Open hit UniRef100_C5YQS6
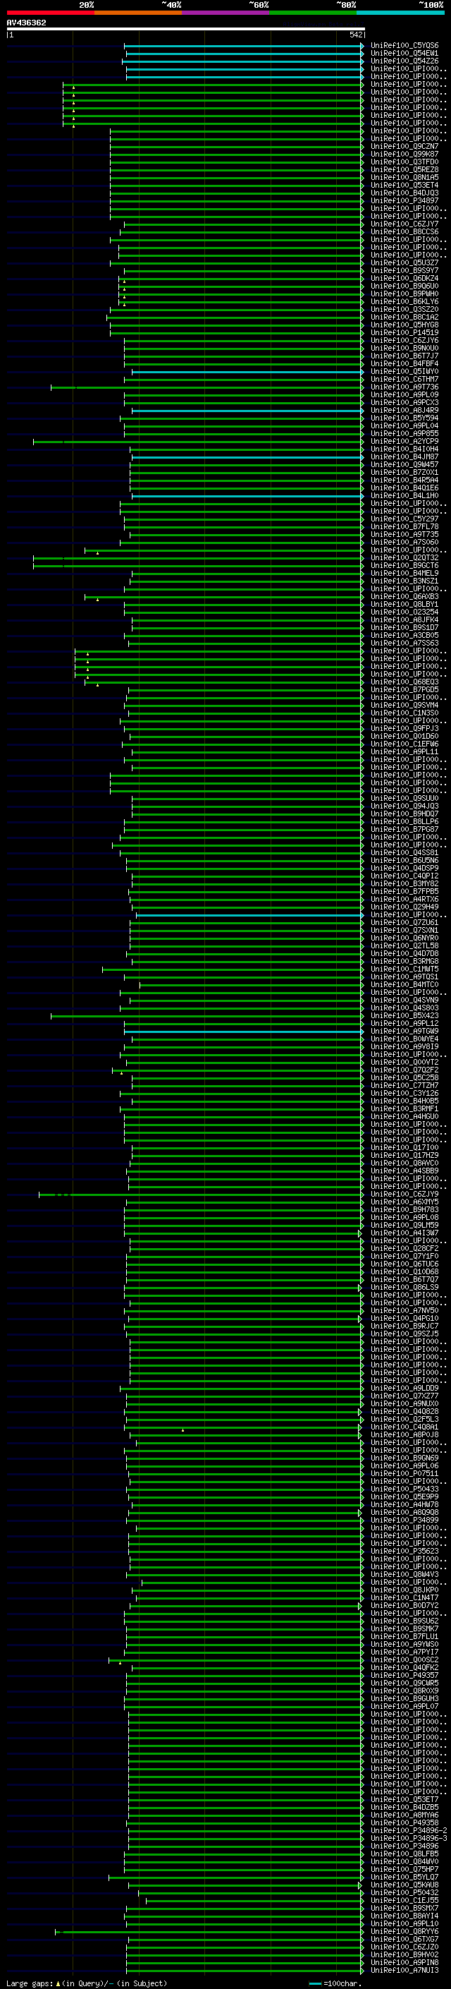The height and width of the screenshot is (1989, 451). [x=404, y=46]
